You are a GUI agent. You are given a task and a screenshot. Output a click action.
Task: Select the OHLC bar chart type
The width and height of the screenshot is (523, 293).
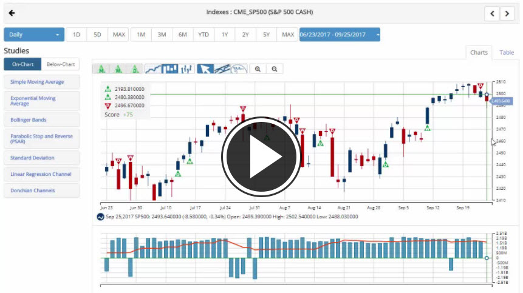click(x=186, y=69)
